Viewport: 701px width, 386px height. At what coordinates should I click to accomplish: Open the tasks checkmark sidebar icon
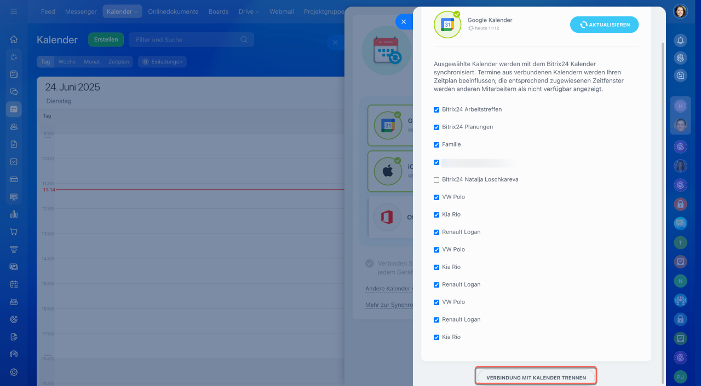[x=14, y=162]
